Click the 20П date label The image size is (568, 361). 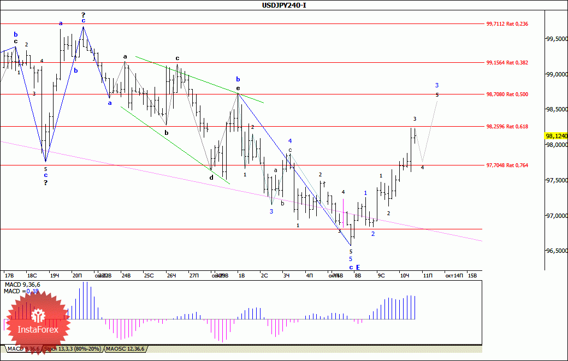(77, 276)
